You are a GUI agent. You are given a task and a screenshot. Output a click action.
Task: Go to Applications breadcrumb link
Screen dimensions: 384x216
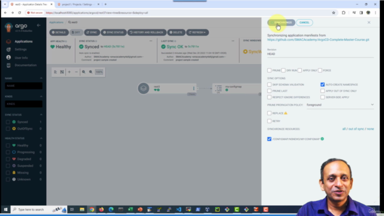click(x=56, y=22)
